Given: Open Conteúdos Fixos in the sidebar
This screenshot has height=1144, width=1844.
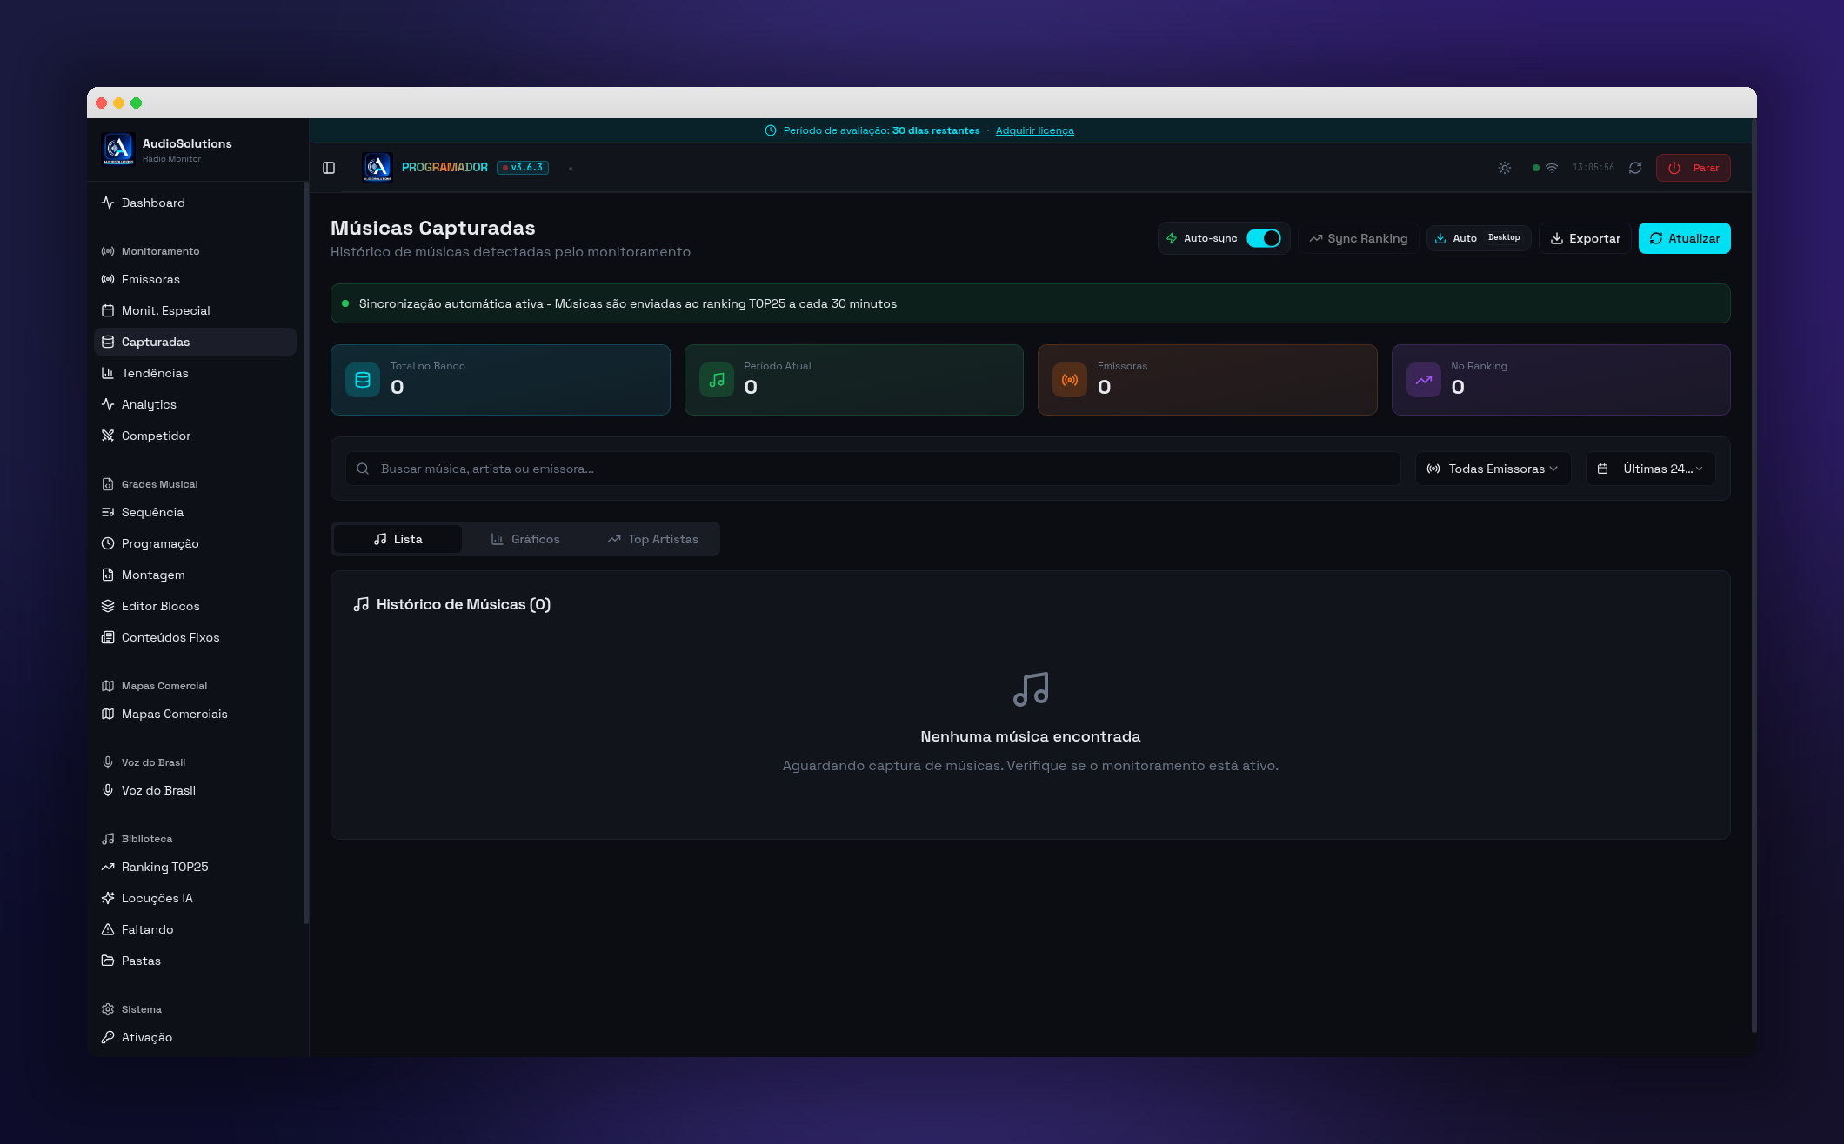Looking at the screenshot, I should pyautogui.click(x=195, y=637).
